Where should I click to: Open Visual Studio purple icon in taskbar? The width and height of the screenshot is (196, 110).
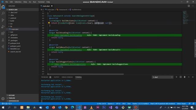tap(110, 107)
